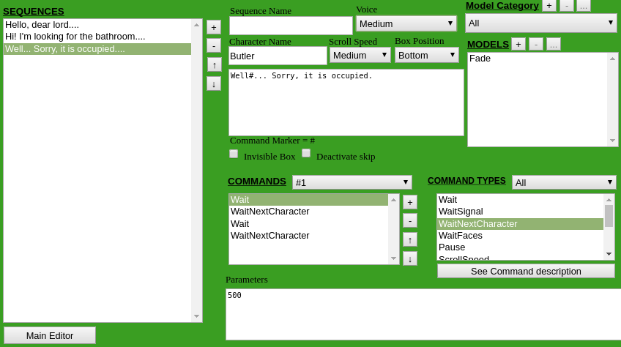Click the Main Editor button
The width and height of the screenshot is (621, 347).
pyautogui.click(x=50, y=335)
